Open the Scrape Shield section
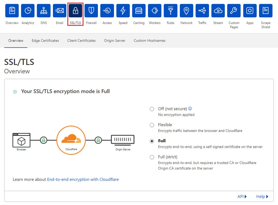The image size is (278, 205). [x=265, y=11]
